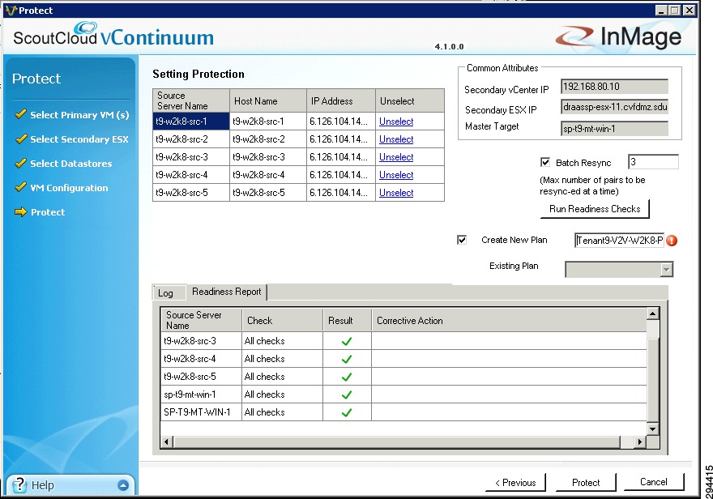Switch to the Log tab
Viewport: 713px width, 499px height.
pos(165,293)
